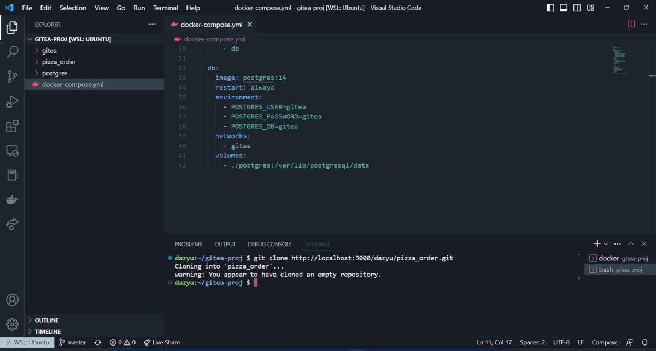
Task: Maximize the panel size with up chevron
Action: pyautogui.click(x=631, y=244)
